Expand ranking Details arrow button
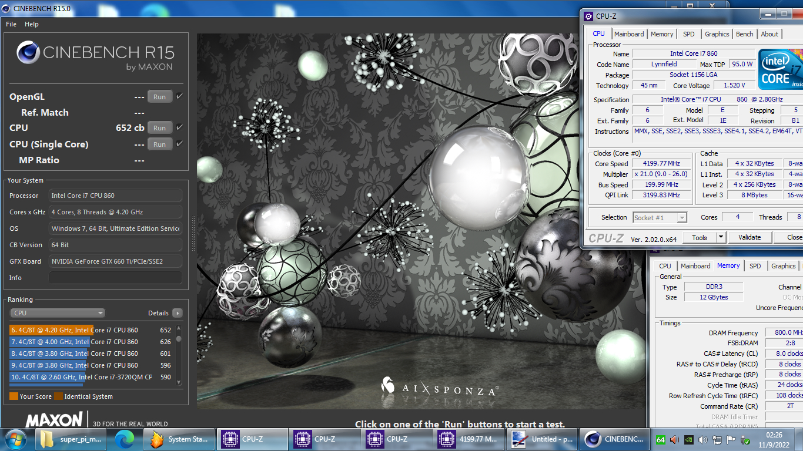The height and width of the screenshot is (451, 803). tap(177, 313)
